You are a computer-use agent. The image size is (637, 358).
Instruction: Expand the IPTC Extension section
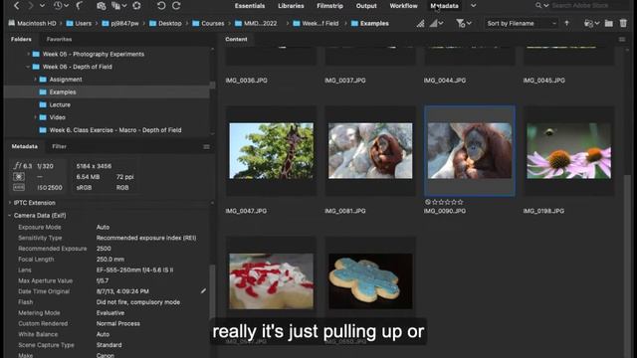coord(10,203)
